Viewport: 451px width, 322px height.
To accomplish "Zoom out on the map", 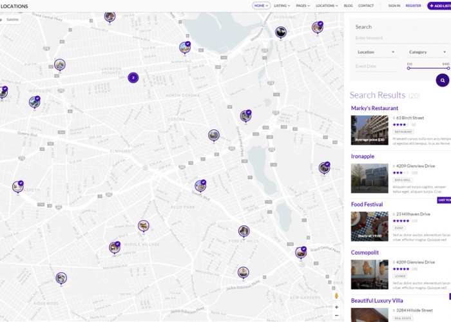I will coord(336,316).
